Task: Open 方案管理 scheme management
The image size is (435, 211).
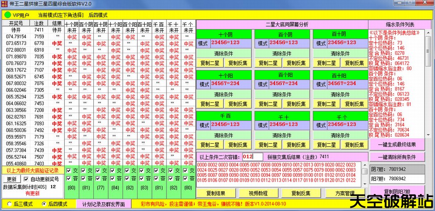Action: click(x=345, y=193)
